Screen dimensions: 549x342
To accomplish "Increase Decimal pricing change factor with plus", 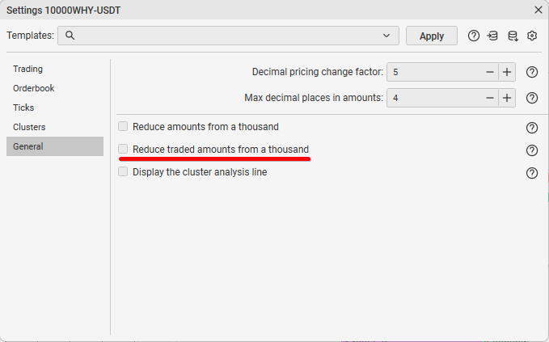I will (507, 72).
